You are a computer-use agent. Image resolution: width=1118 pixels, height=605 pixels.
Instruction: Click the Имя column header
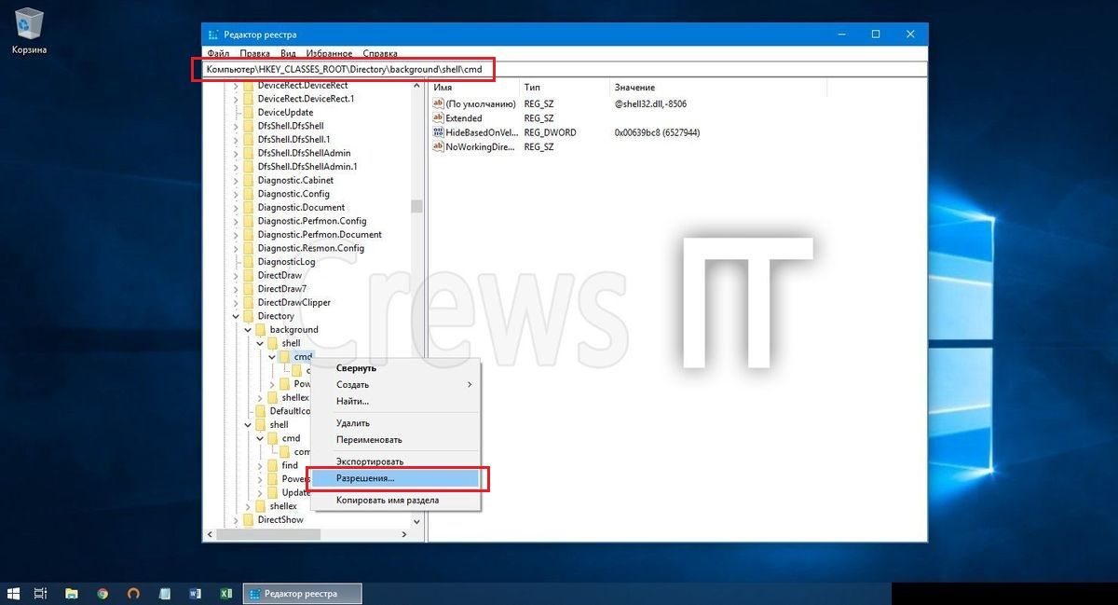tap(473, 87)
